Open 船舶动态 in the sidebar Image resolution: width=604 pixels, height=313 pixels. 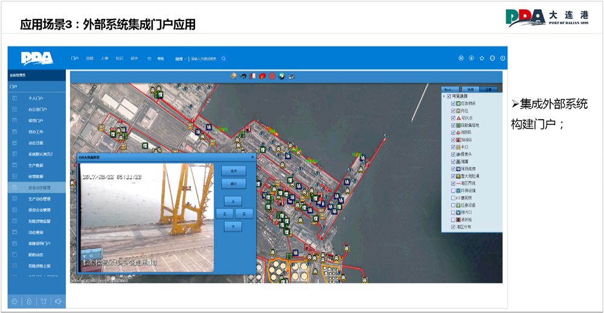pyautogui.click(x=37, y=255)
